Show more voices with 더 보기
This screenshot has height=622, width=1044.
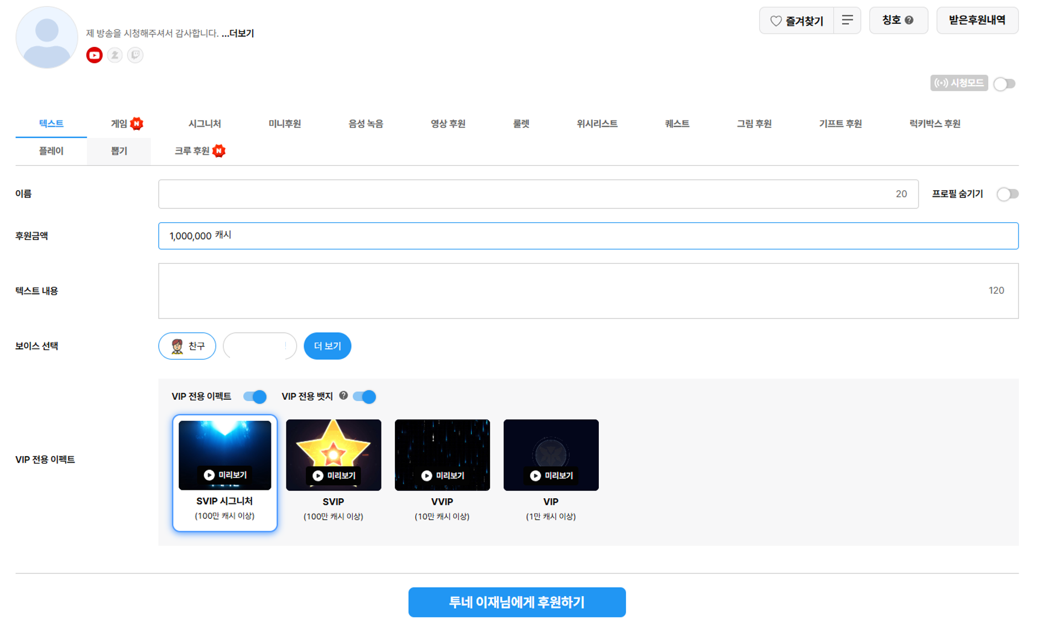(327, 346)
